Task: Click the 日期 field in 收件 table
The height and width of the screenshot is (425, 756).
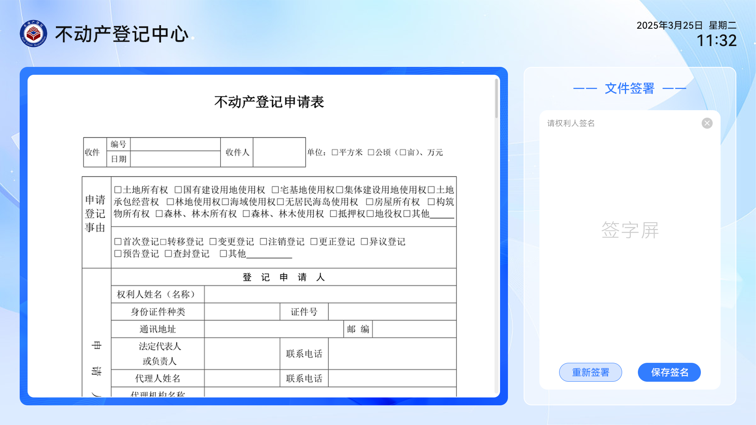Action: click(175, 159)
